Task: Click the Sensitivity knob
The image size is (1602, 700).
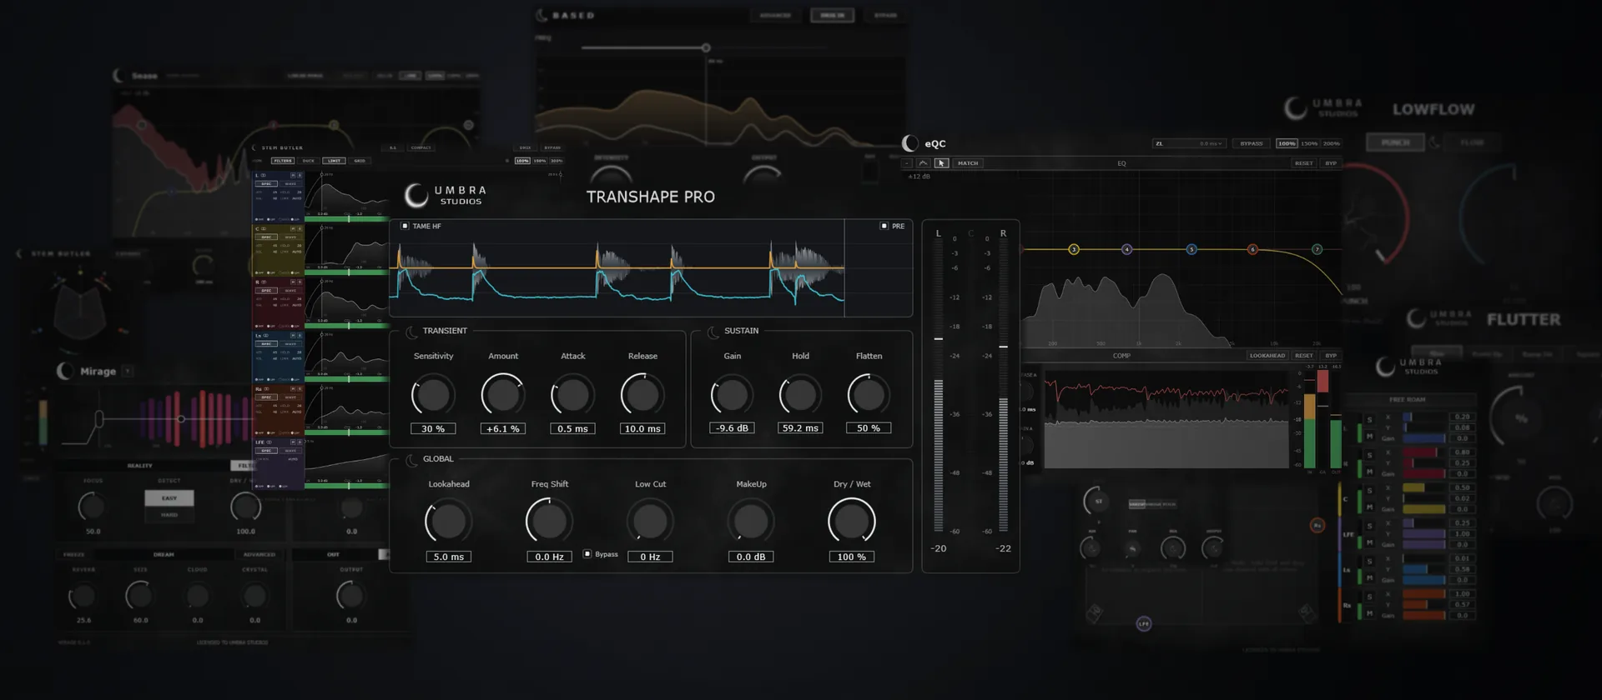Action: [433, 395]
